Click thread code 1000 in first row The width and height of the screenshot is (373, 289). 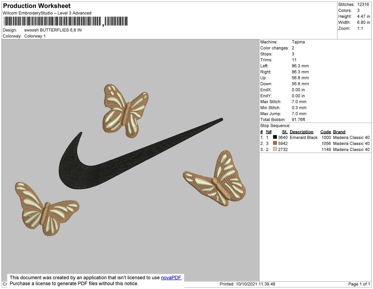(x=326, y=137)
